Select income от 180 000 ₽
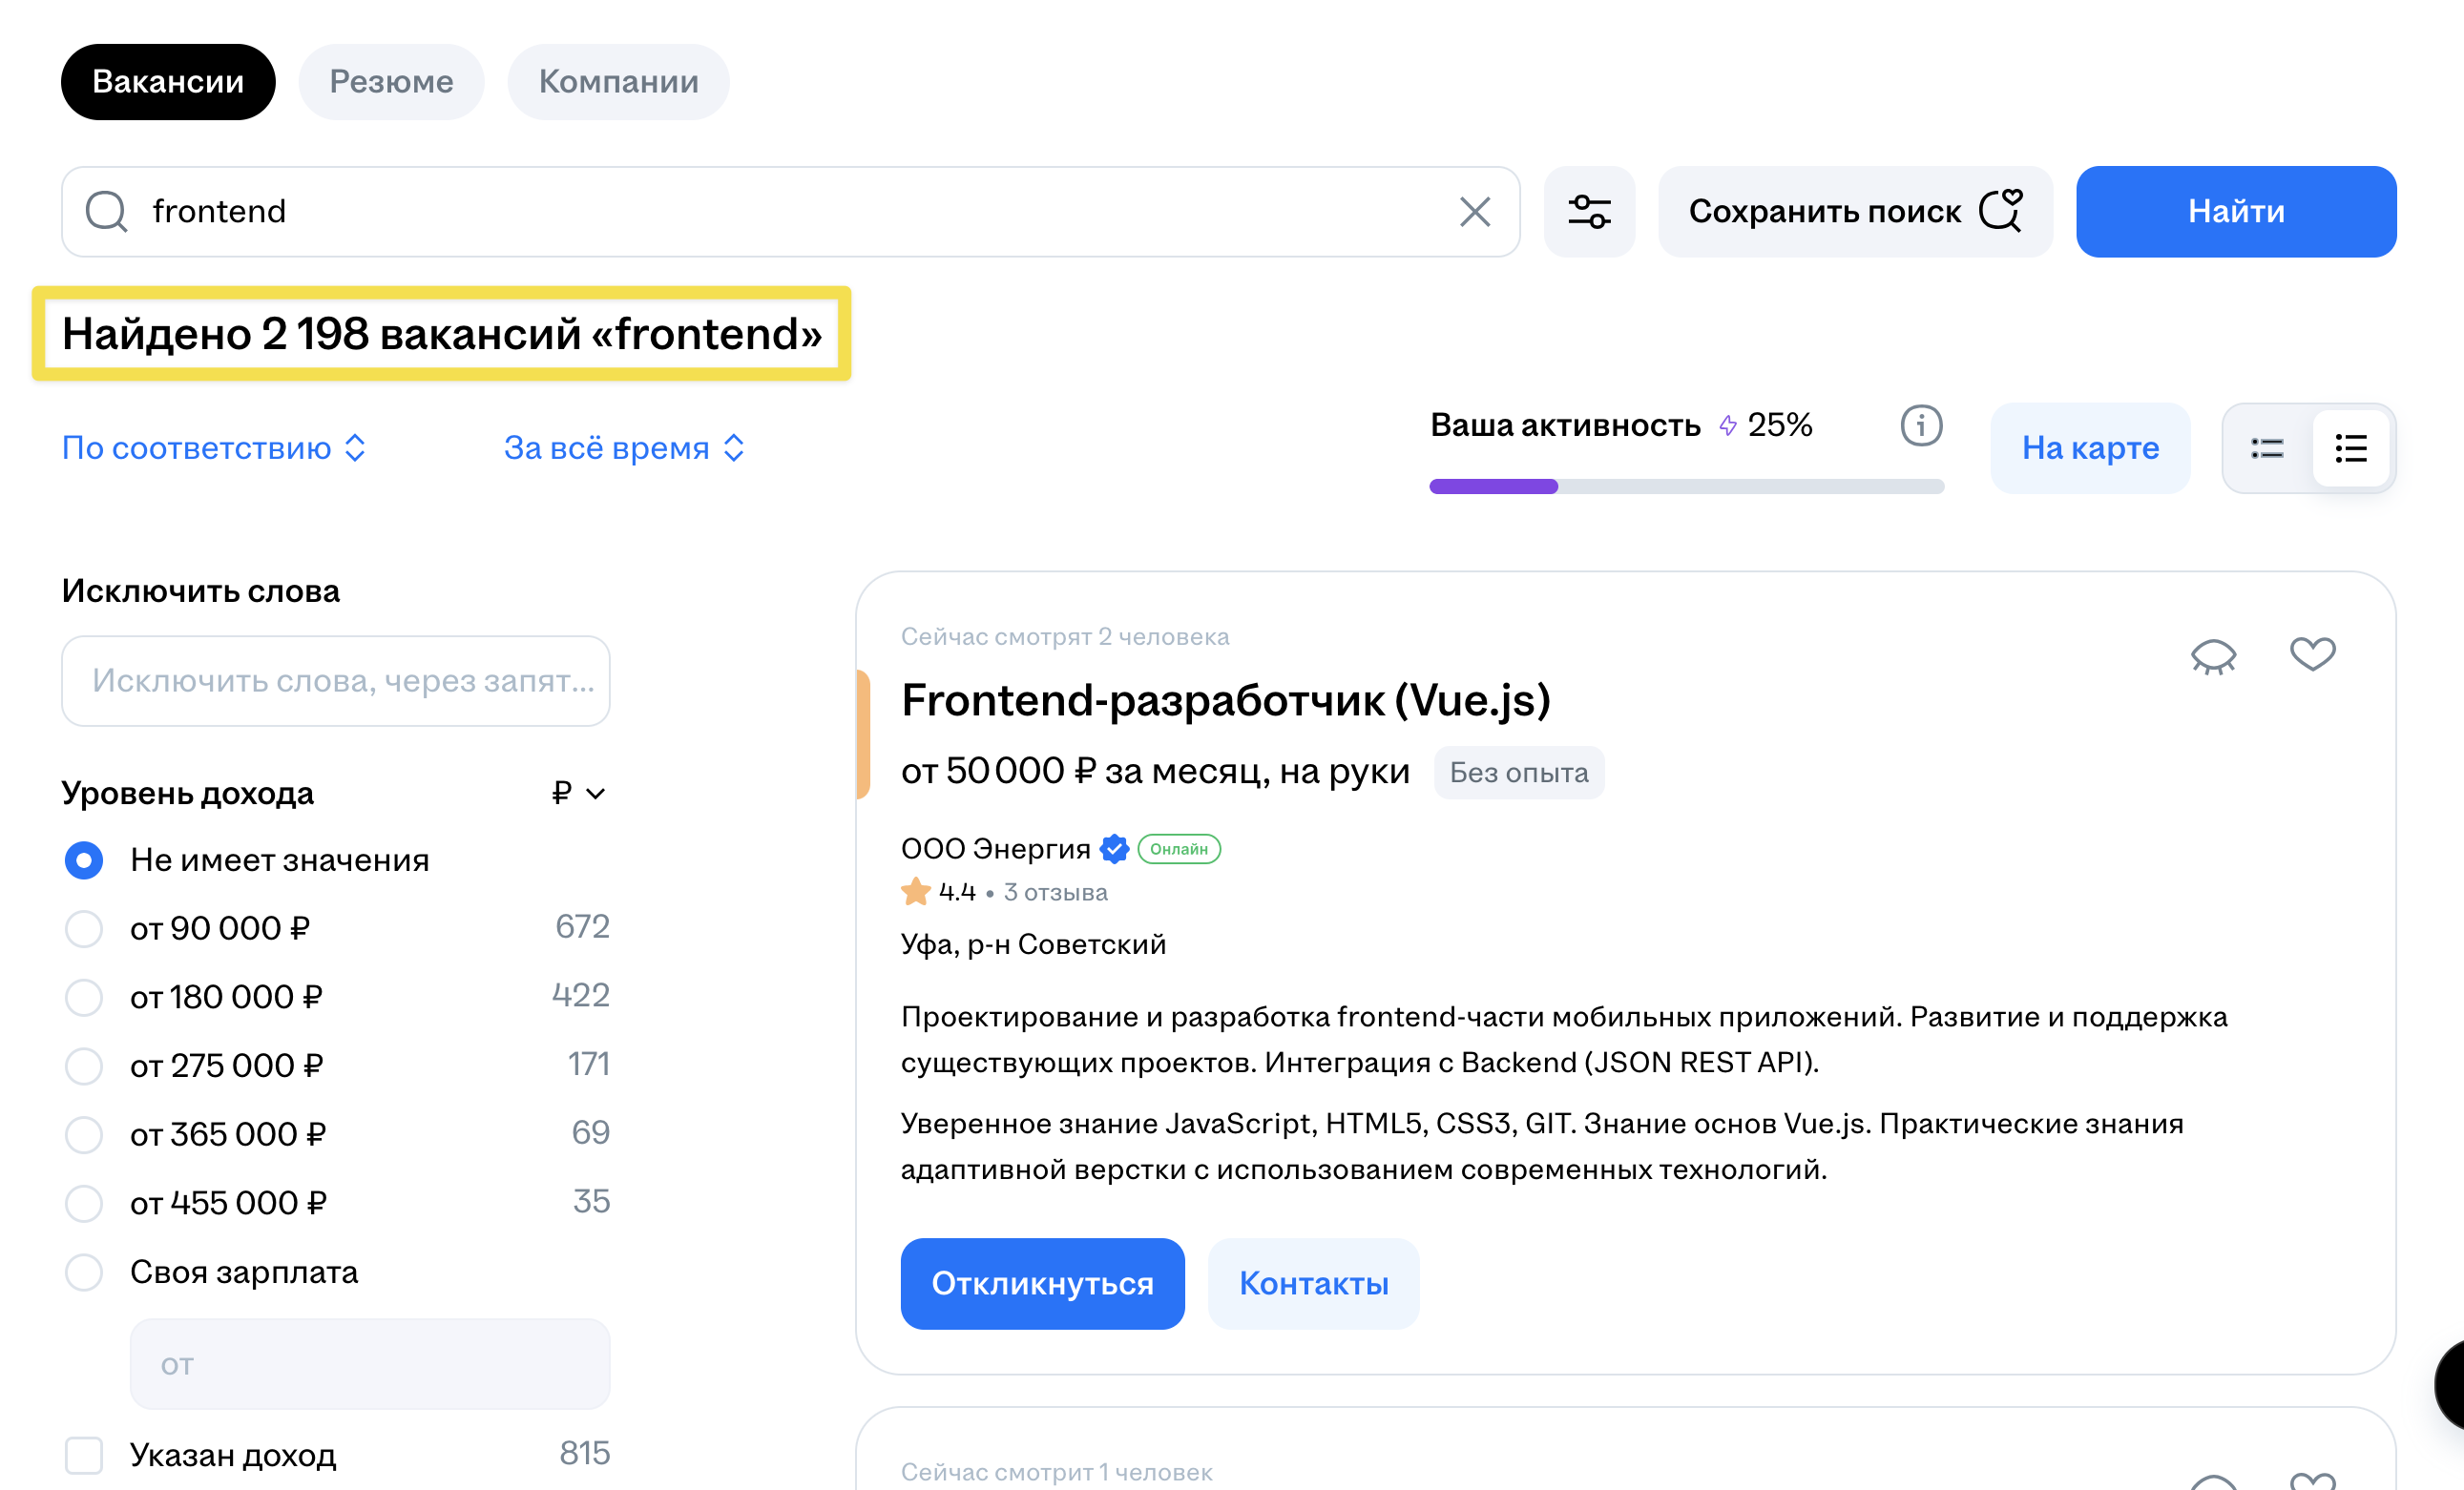 click(x=84, y=998)
